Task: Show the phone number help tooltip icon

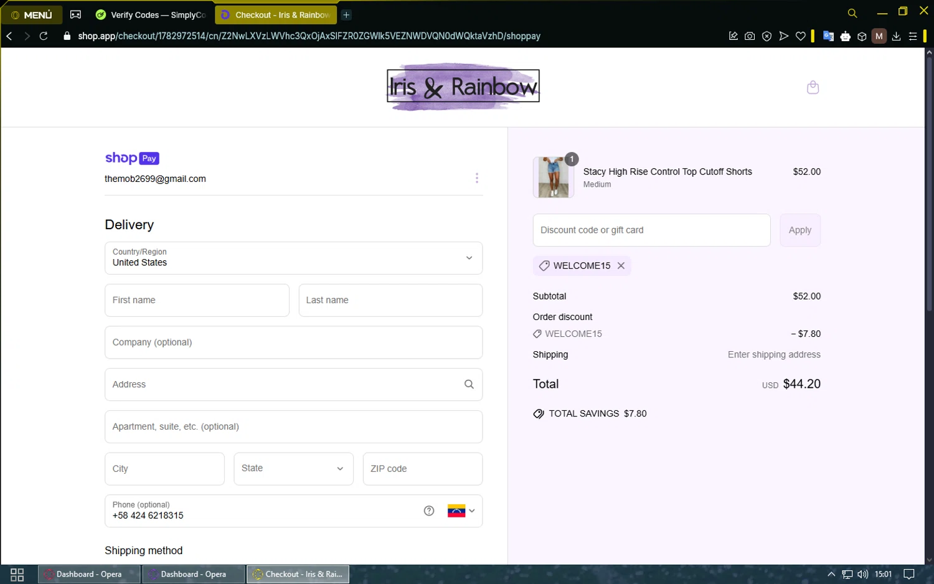Action: click(429, 511)
